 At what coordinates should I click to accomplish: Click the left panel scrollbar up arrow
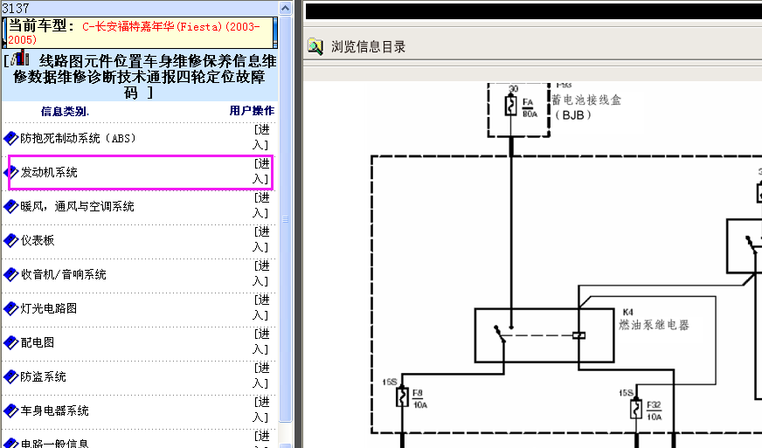tap(285, 7)
